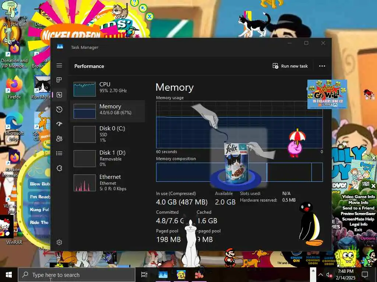Open the notification center icon
Image resolution: width=377 pixels, height=282 pixels.
pyautogui.click(x=365, y=275)
